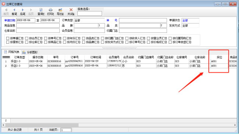Print the report with 打印 icon

[50, 12]
